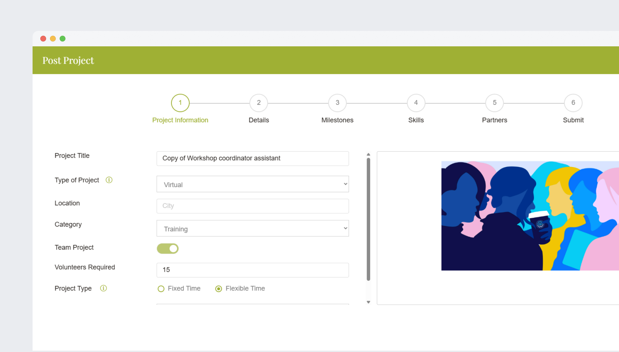
Task: Click the Project Information label link
Action: 180,120
